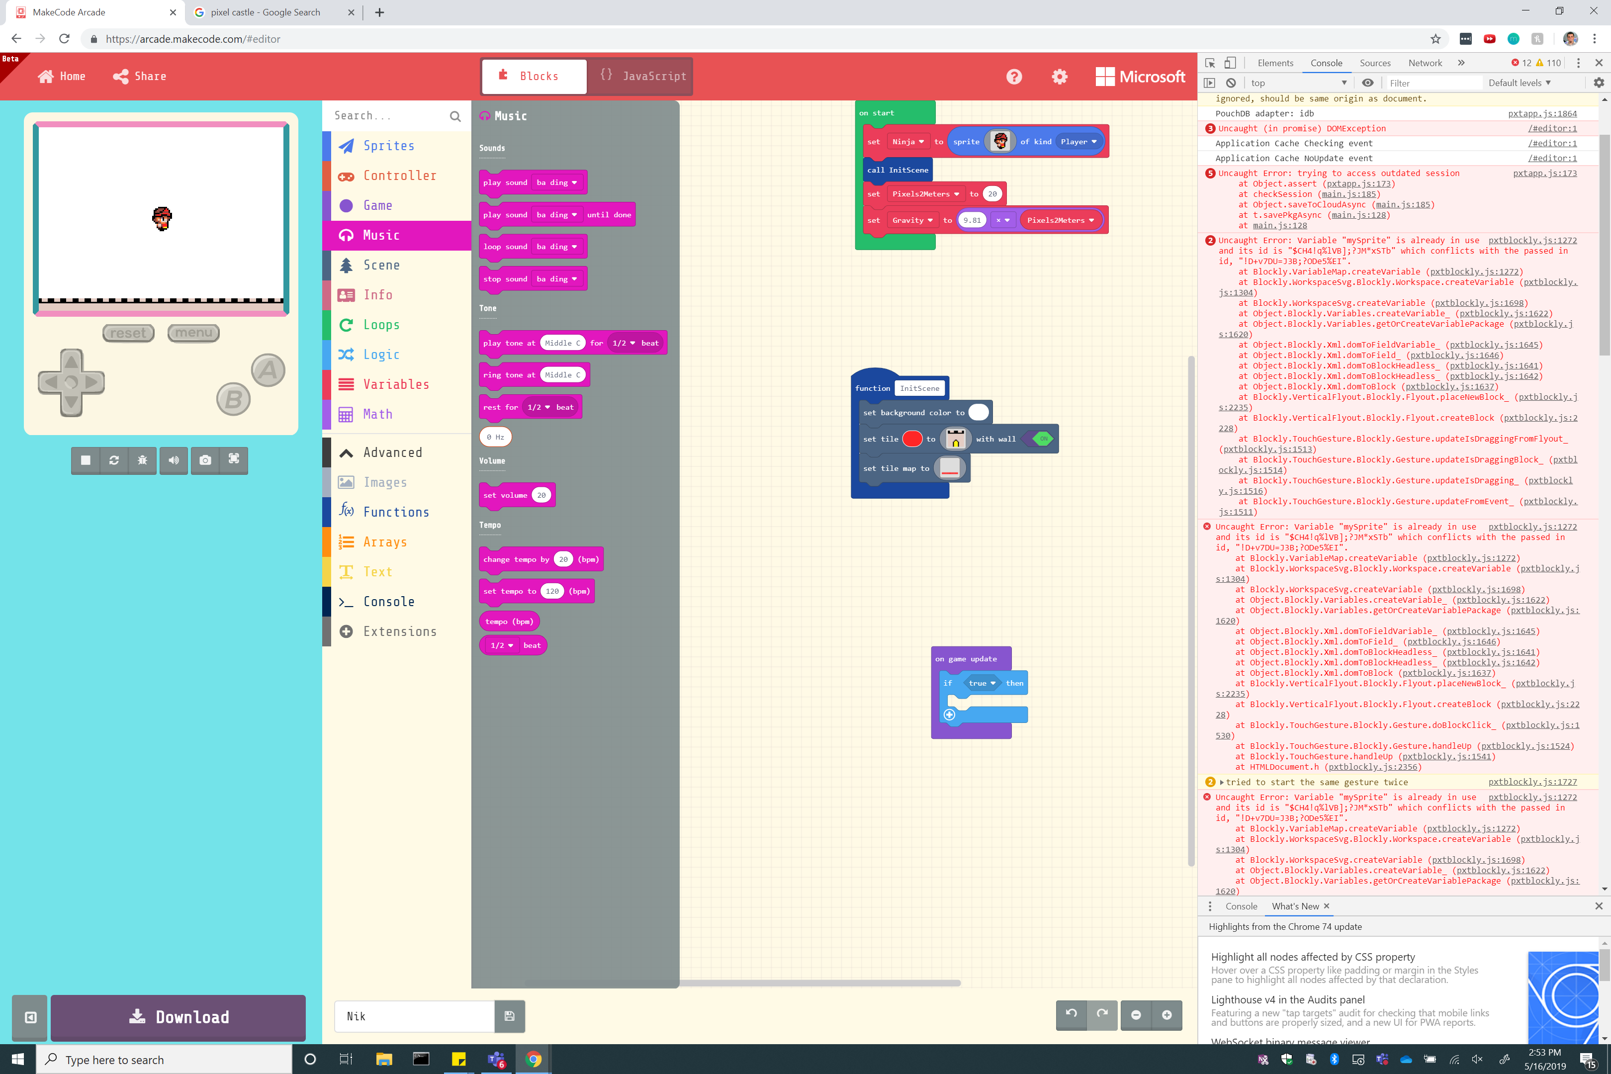
Task: Open the Scene block category
Action: pos(381,265)
